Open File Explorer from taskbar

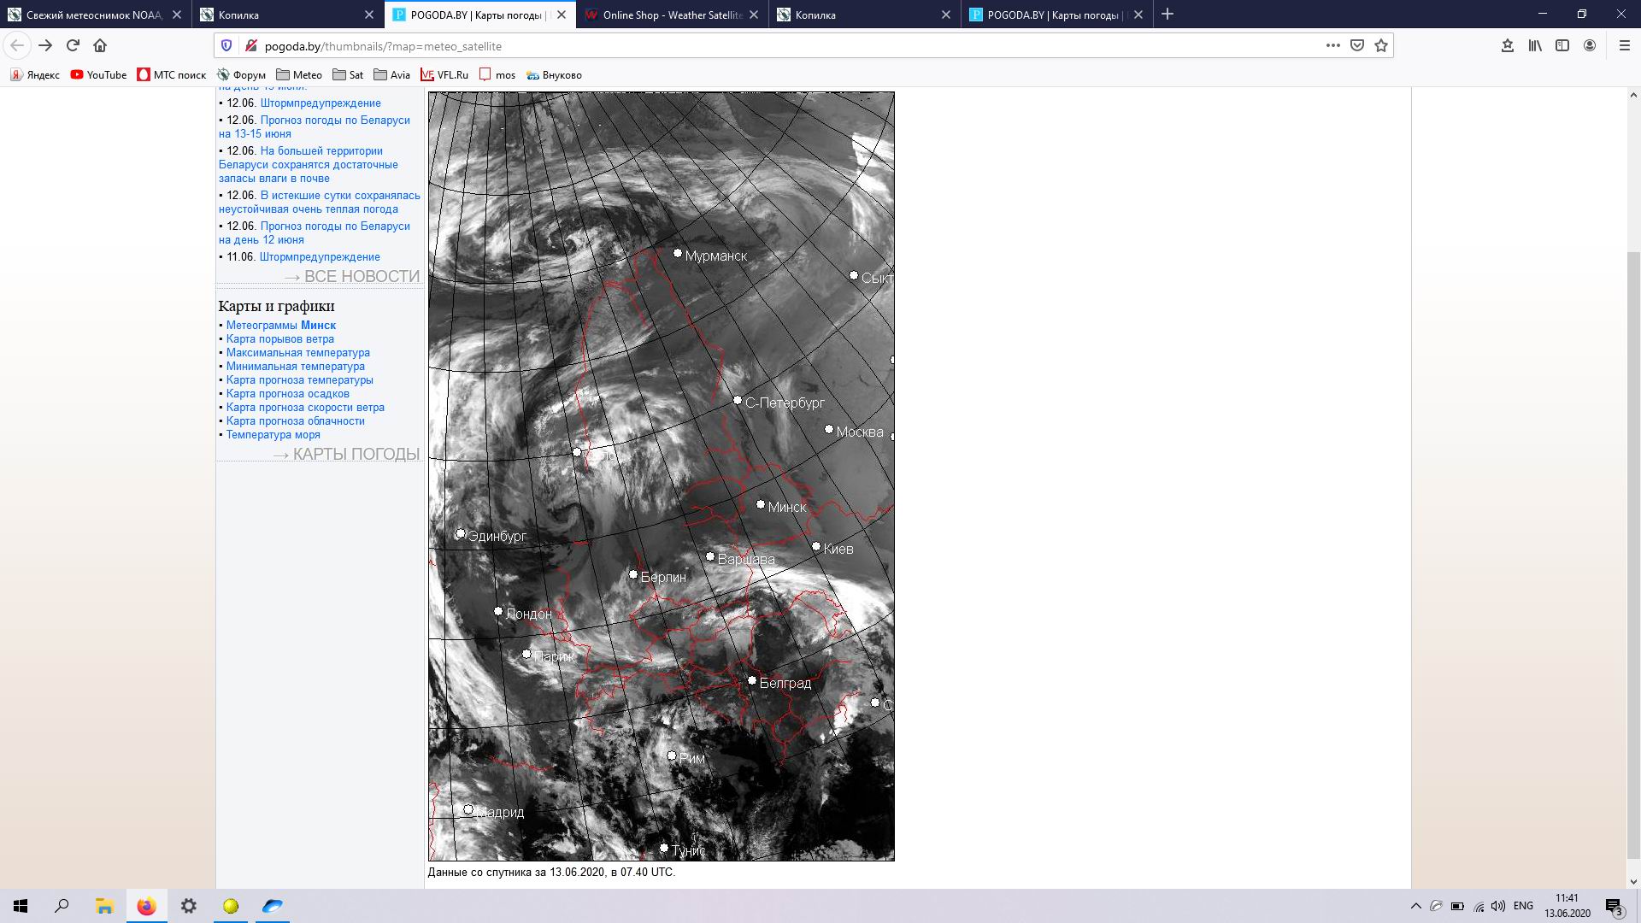pos(104,906)
